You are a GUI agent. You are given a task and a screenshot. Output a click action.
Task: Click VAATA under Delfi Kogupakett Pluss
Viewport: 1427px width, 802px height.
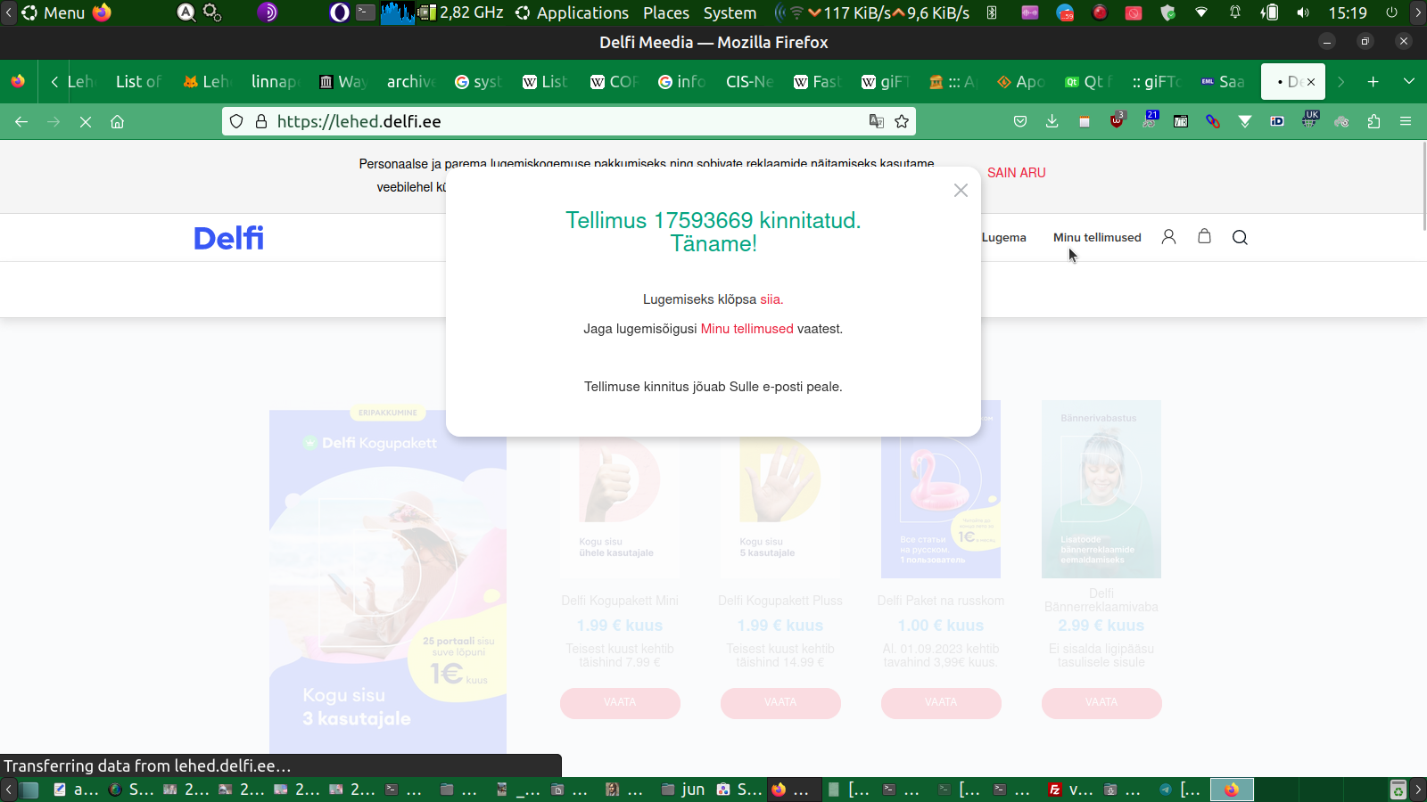[780, 702]
